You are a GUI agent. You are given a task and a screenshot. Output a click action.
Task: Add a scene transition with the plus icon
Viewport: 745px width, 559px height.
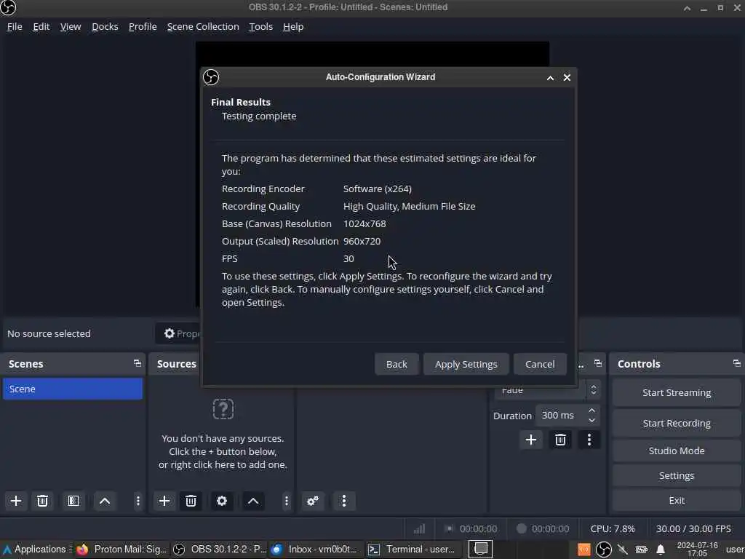click(531, 440)
